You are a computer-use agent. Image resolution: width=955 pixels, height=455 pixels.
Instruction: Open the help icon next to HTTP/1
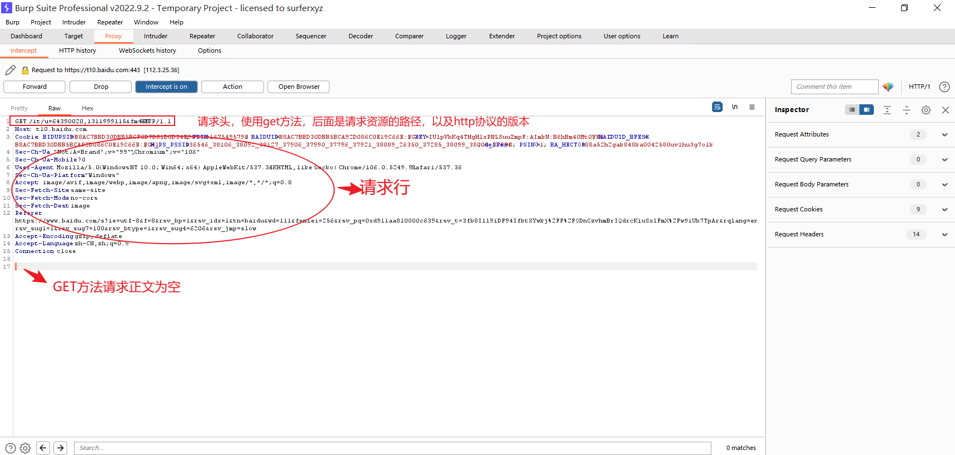coord(944,87)
